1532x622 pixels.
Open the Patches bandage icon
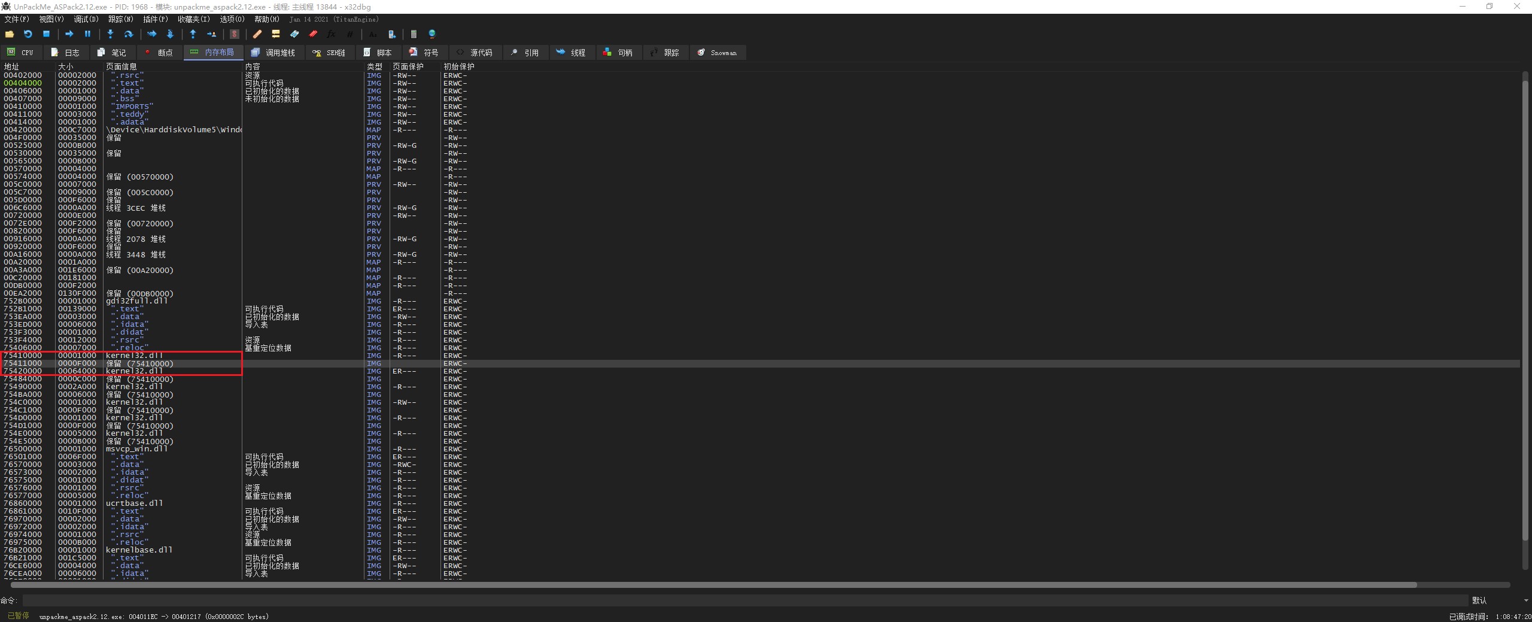pos(257,34)
